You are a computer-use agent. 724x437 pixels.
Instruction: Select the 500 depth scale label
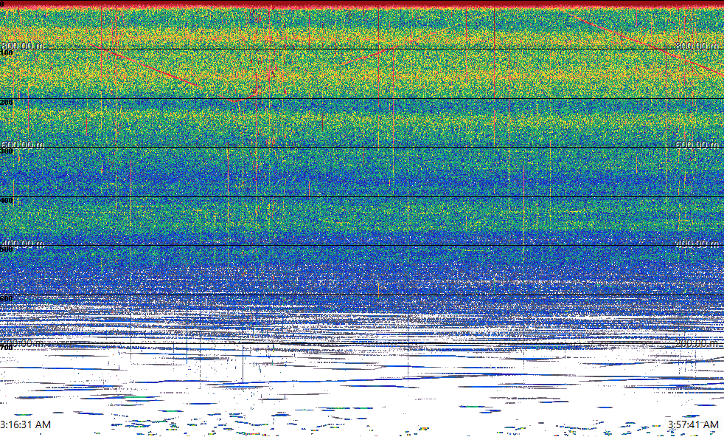(7, 250)
